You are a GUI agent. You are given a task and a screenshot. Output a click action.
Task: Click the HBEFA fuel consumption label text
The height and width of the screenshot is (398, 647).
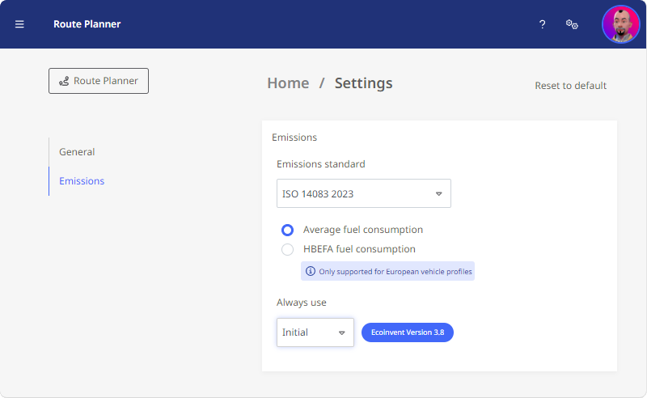coord(359,249)
